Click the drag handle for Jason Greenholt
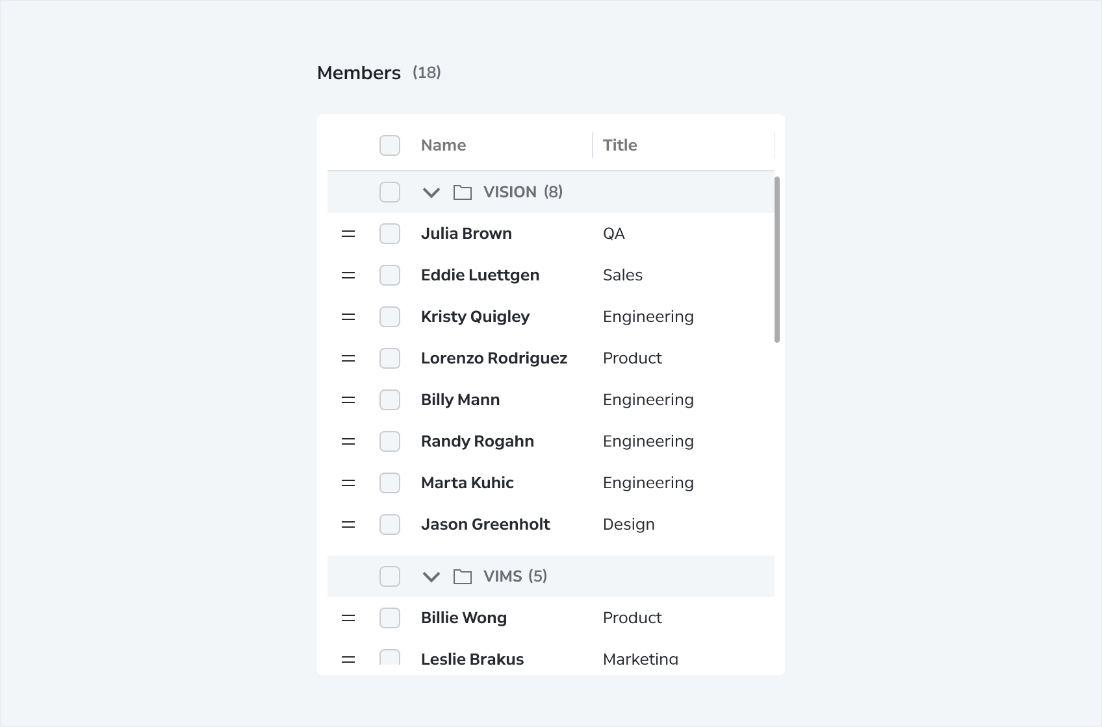 pyautogui.click(x=348, y=524)
